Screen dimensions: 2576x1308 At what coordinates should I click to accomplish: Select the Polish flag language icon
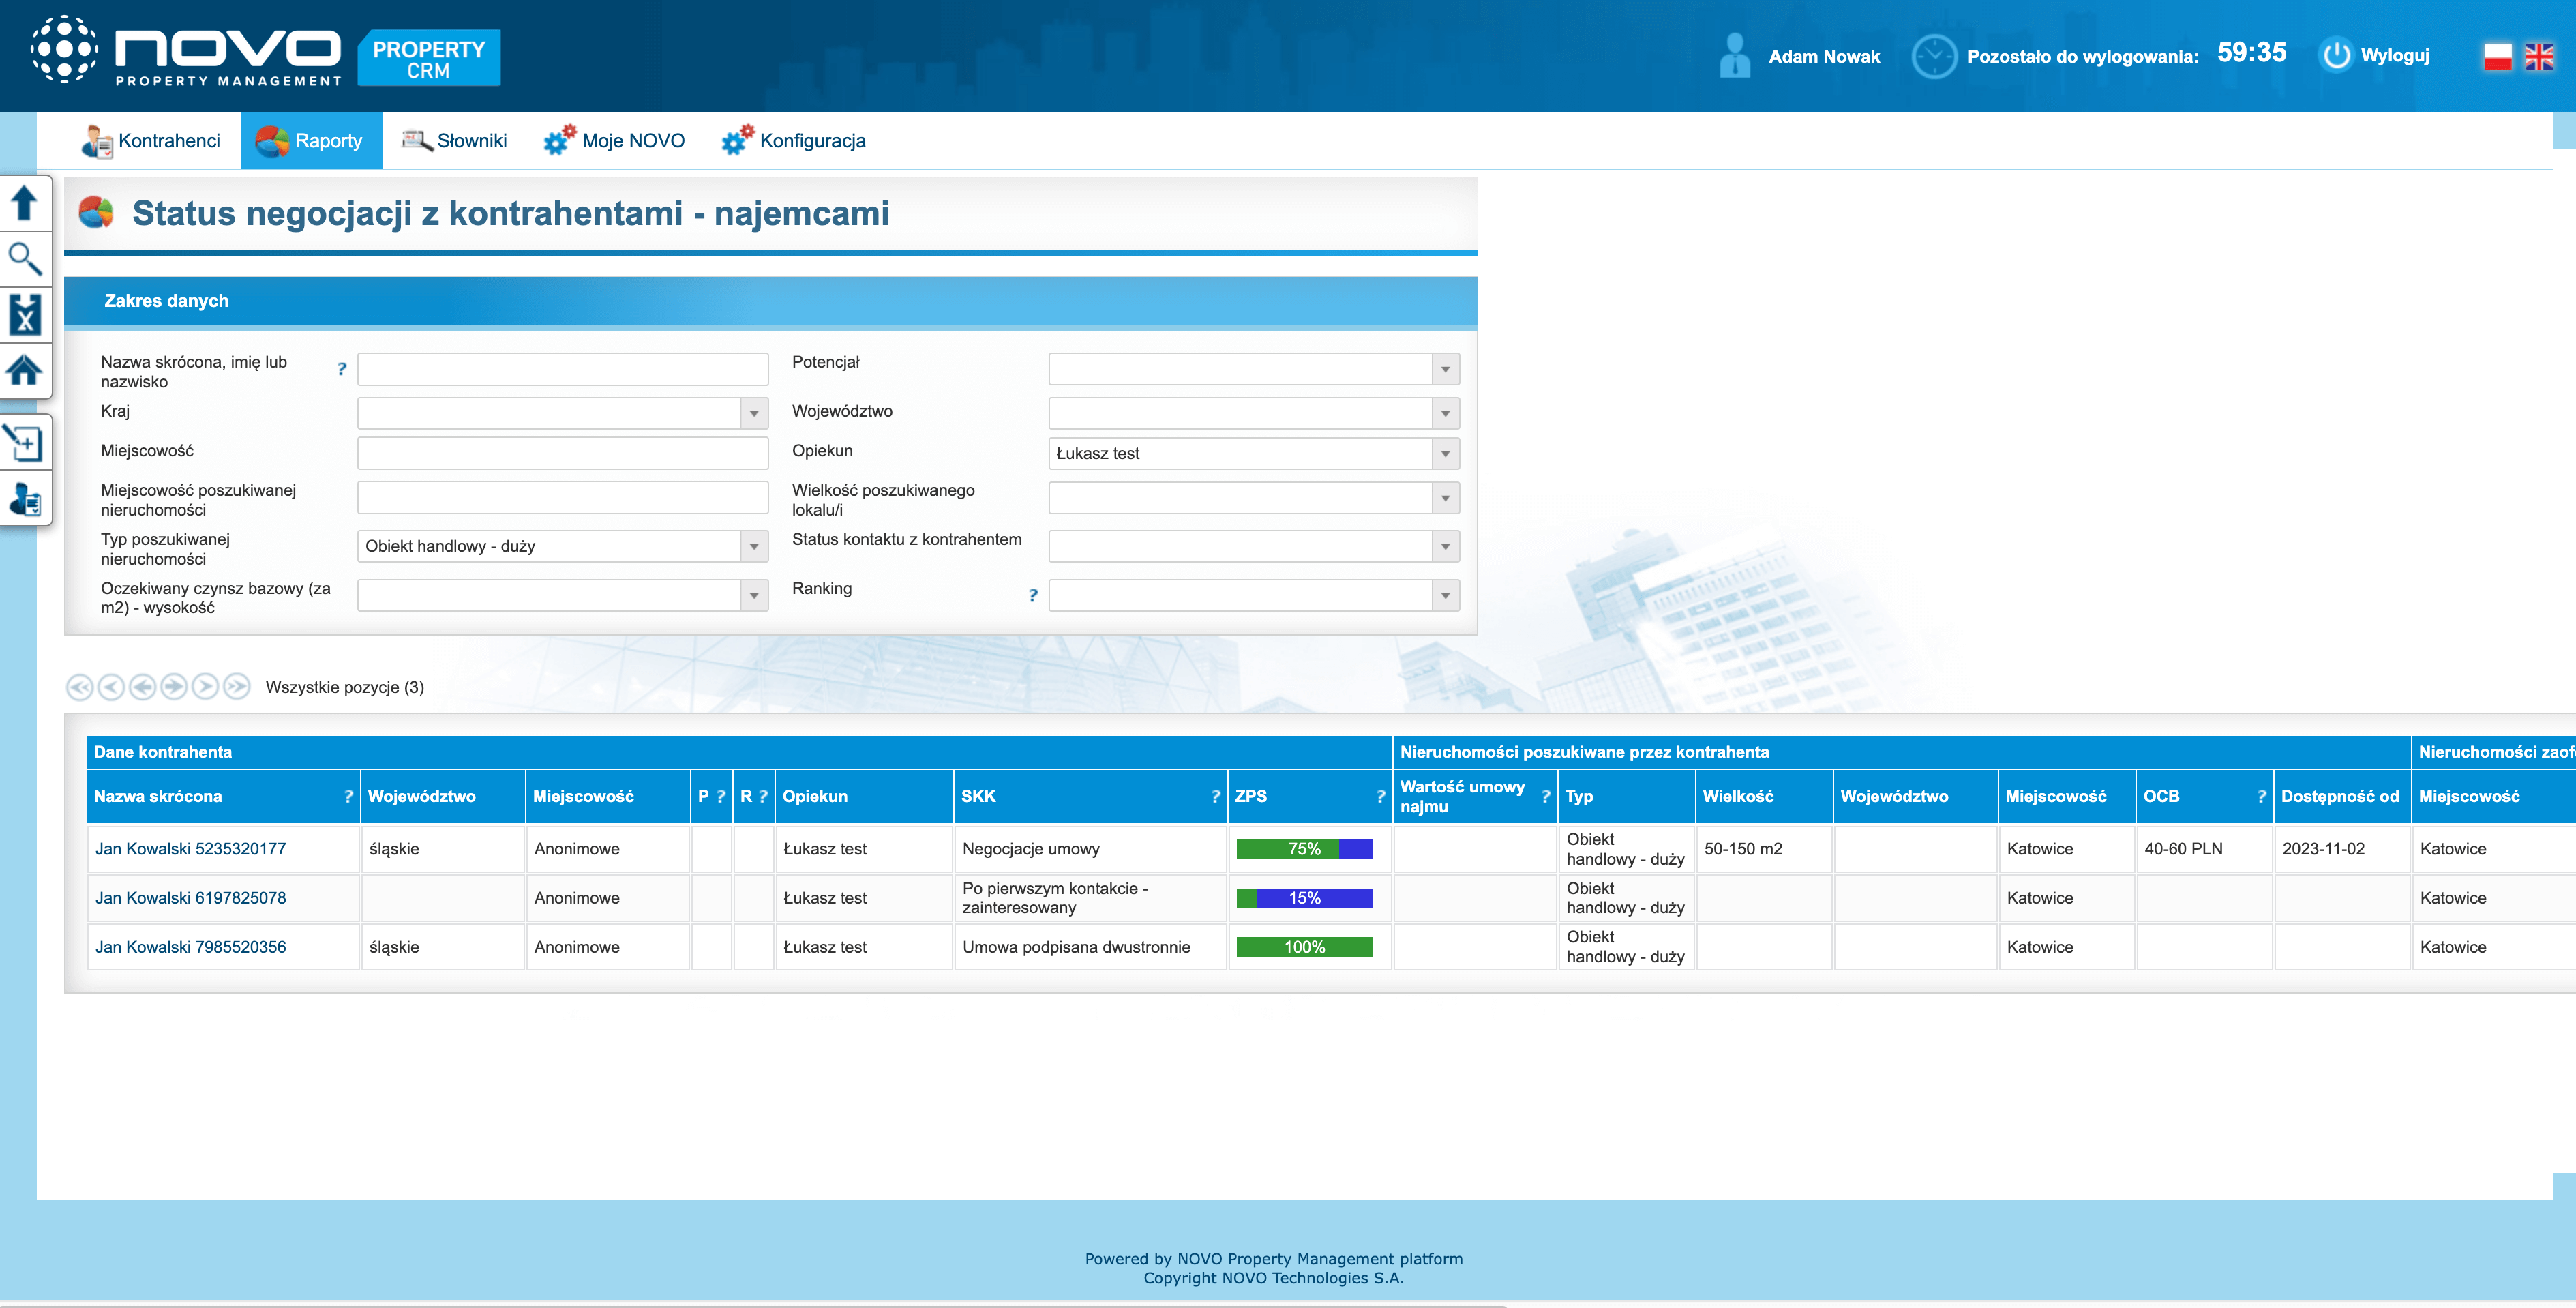tap(2497, 57)
